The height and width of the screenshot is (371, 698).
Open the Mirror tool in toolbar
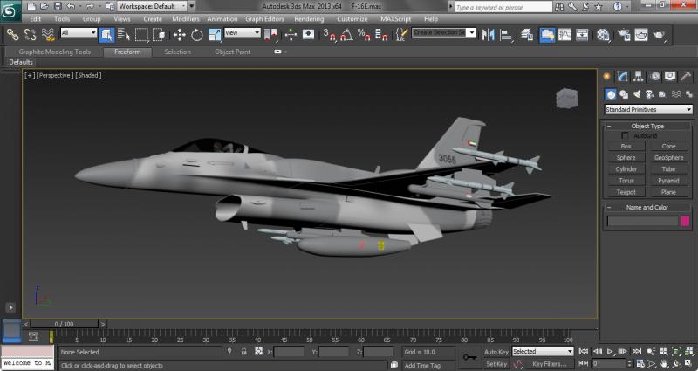pyautogui.click(x=488, y=35)
